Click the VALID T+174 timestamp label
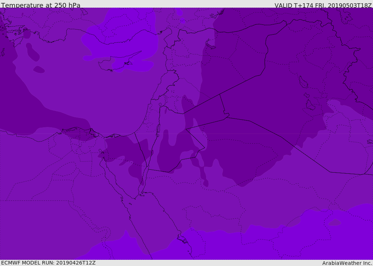Screen dimensions: 373x266 (x=323, y=5)
